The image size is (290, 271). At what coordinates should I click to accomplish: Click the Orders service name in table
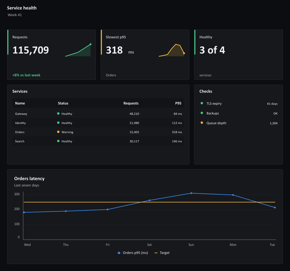click(x=20, y=132)
